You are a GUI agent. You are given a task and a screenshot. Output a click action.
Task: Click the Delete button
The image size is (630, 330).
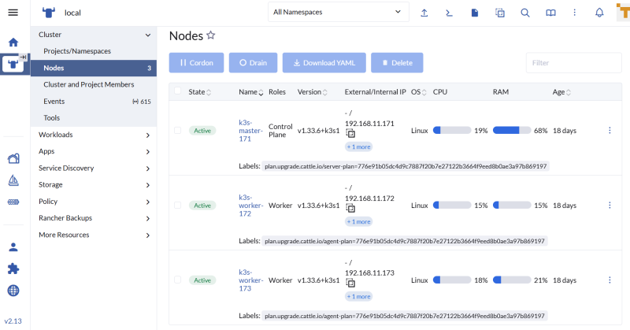point(397,63)
